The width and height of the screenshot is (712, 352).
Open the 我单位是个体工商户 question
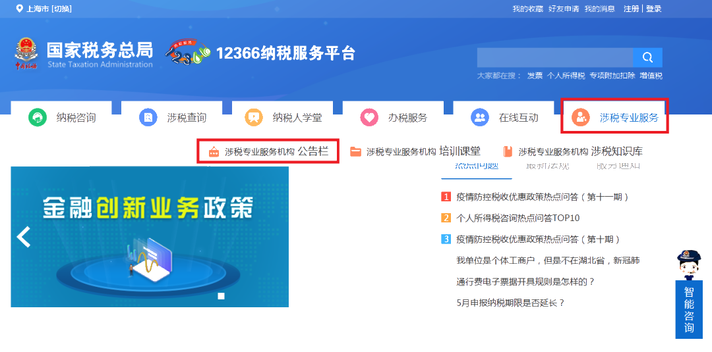pos(548,261)
